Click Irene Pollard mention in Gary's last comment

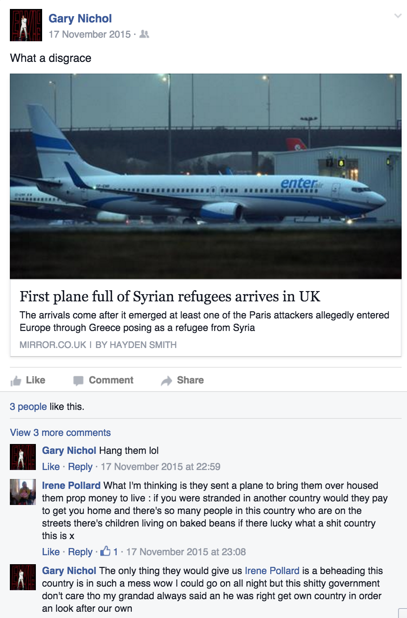tap(272, 570)
